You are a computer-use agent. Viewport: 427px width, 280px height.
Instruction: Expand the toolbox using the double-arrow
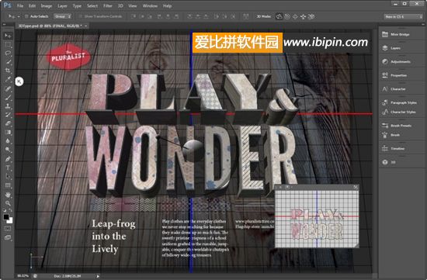click(x=4, y=25)
